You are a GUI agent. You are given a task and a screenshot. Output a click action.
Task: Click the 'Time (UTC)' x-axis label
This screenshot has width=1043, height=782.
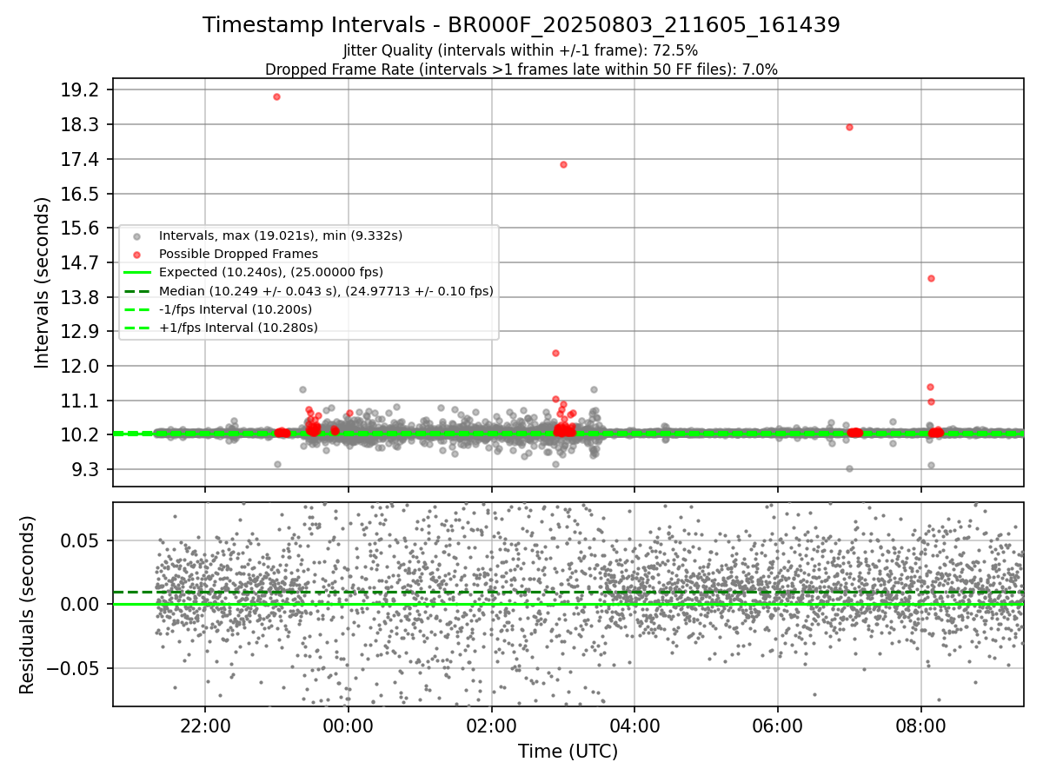568,752
